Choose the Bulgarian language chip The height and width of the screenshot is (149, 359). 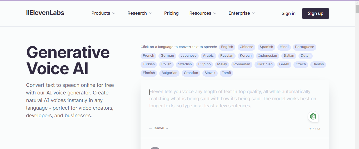tap(169, 73)
